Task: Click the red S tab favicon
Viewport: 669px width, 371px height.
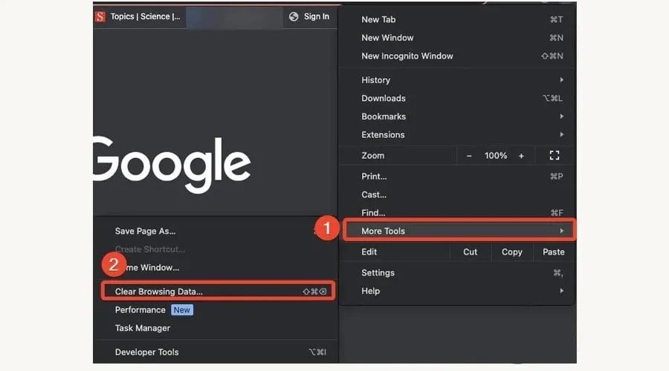Action: click(x=100, y=16)
